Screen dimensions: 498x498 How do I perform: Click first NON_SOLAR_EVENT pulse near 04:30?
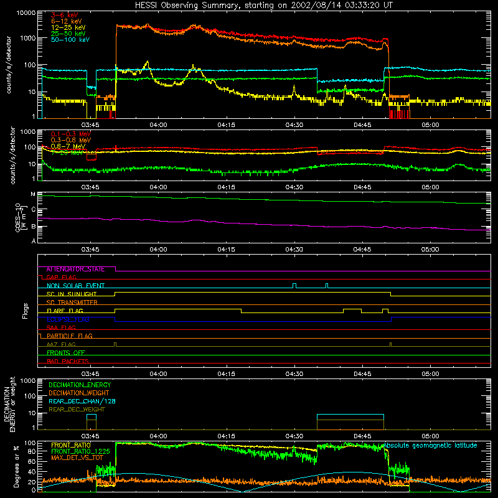pyautogui.click(x=294, y=286)
